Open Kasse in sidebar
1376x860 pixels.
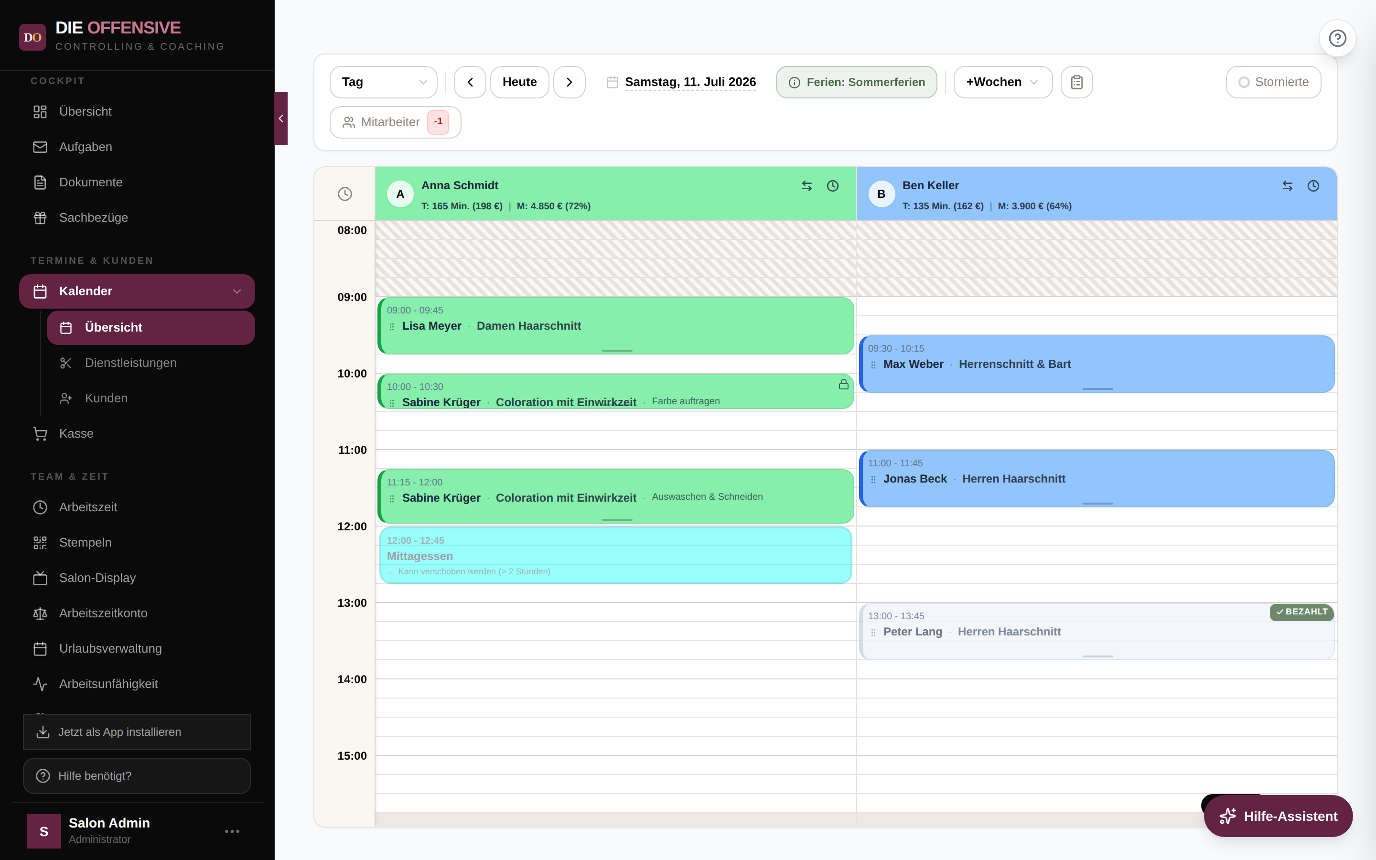(137, 433)
